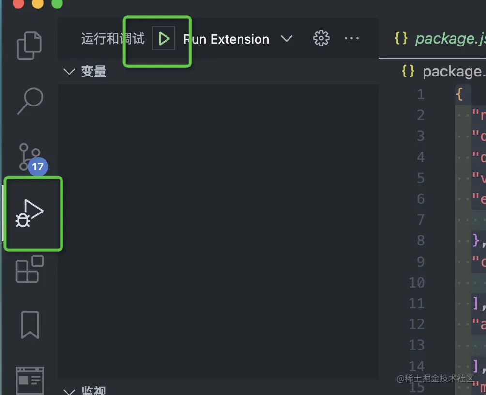The image size is (486, 395).
Task: Open the Search view
Action: tap(30, 101)
